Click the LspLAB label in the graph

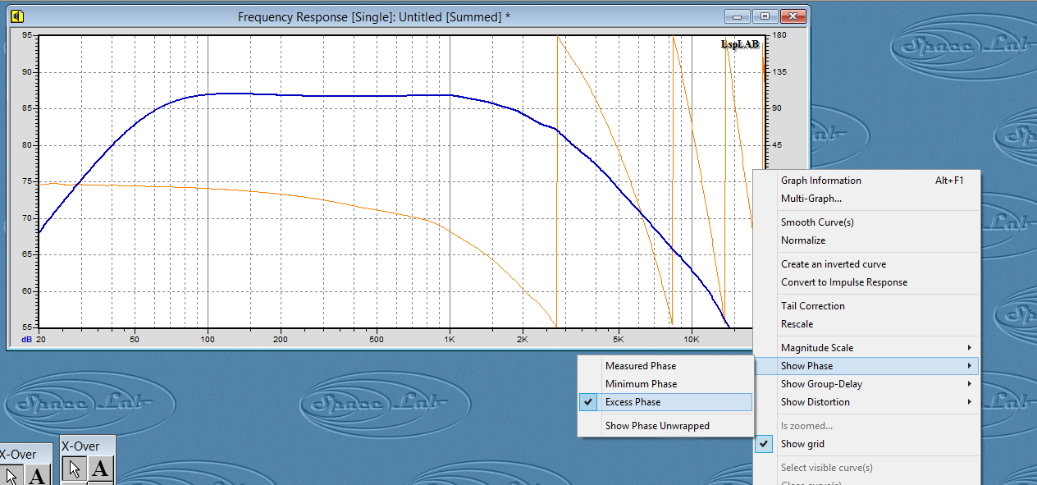coord(739,44)
